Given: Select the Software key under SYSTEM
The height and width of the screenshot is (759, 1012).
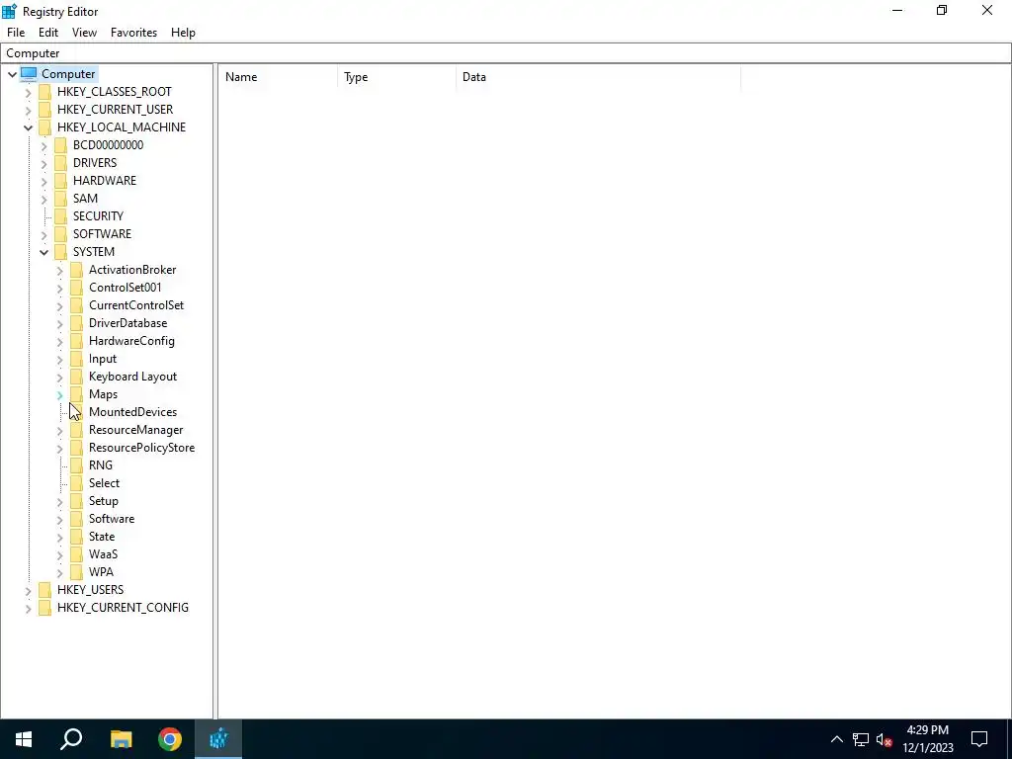Looking at the screenshot, I should (112, 519).
